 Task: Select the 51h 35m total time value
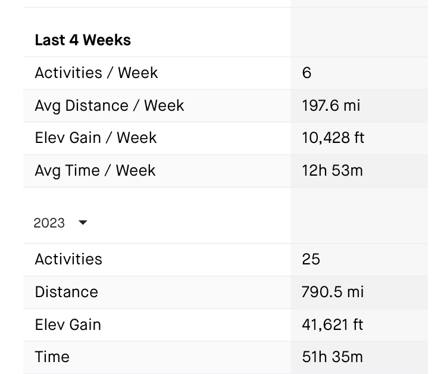[x=332, y=357]
